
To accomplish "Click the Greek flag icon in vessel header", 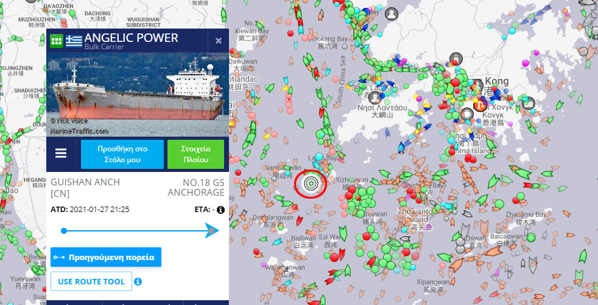I will coord(74,41).
